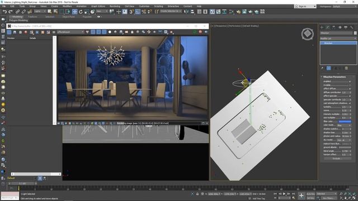Toggle the VRaySun 'invisible' checkbox
The width and height of the screenshot is (358, 201).
pyautogui.click(x=350, y=85)
